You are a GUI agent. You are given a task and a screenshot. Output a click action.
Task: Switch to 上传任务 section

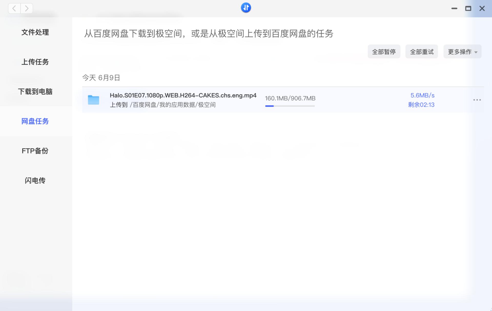point(35,62)
